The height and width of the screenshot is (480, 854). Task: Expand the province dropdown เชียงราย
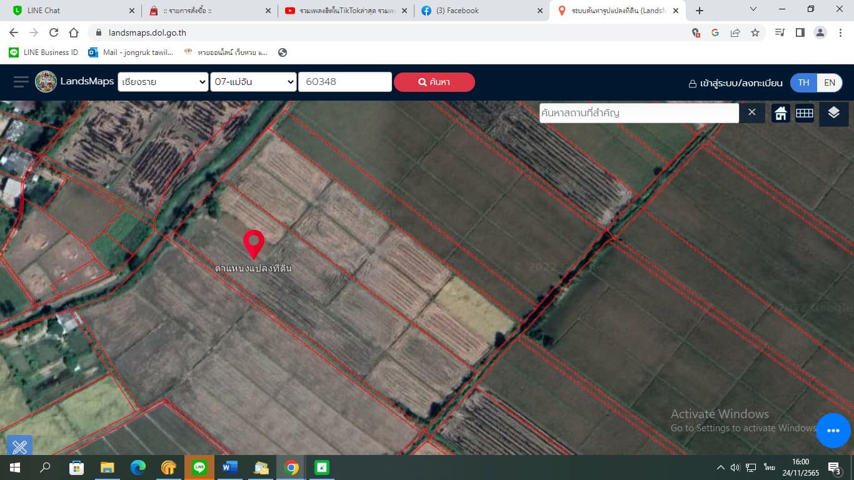(163, 82)
